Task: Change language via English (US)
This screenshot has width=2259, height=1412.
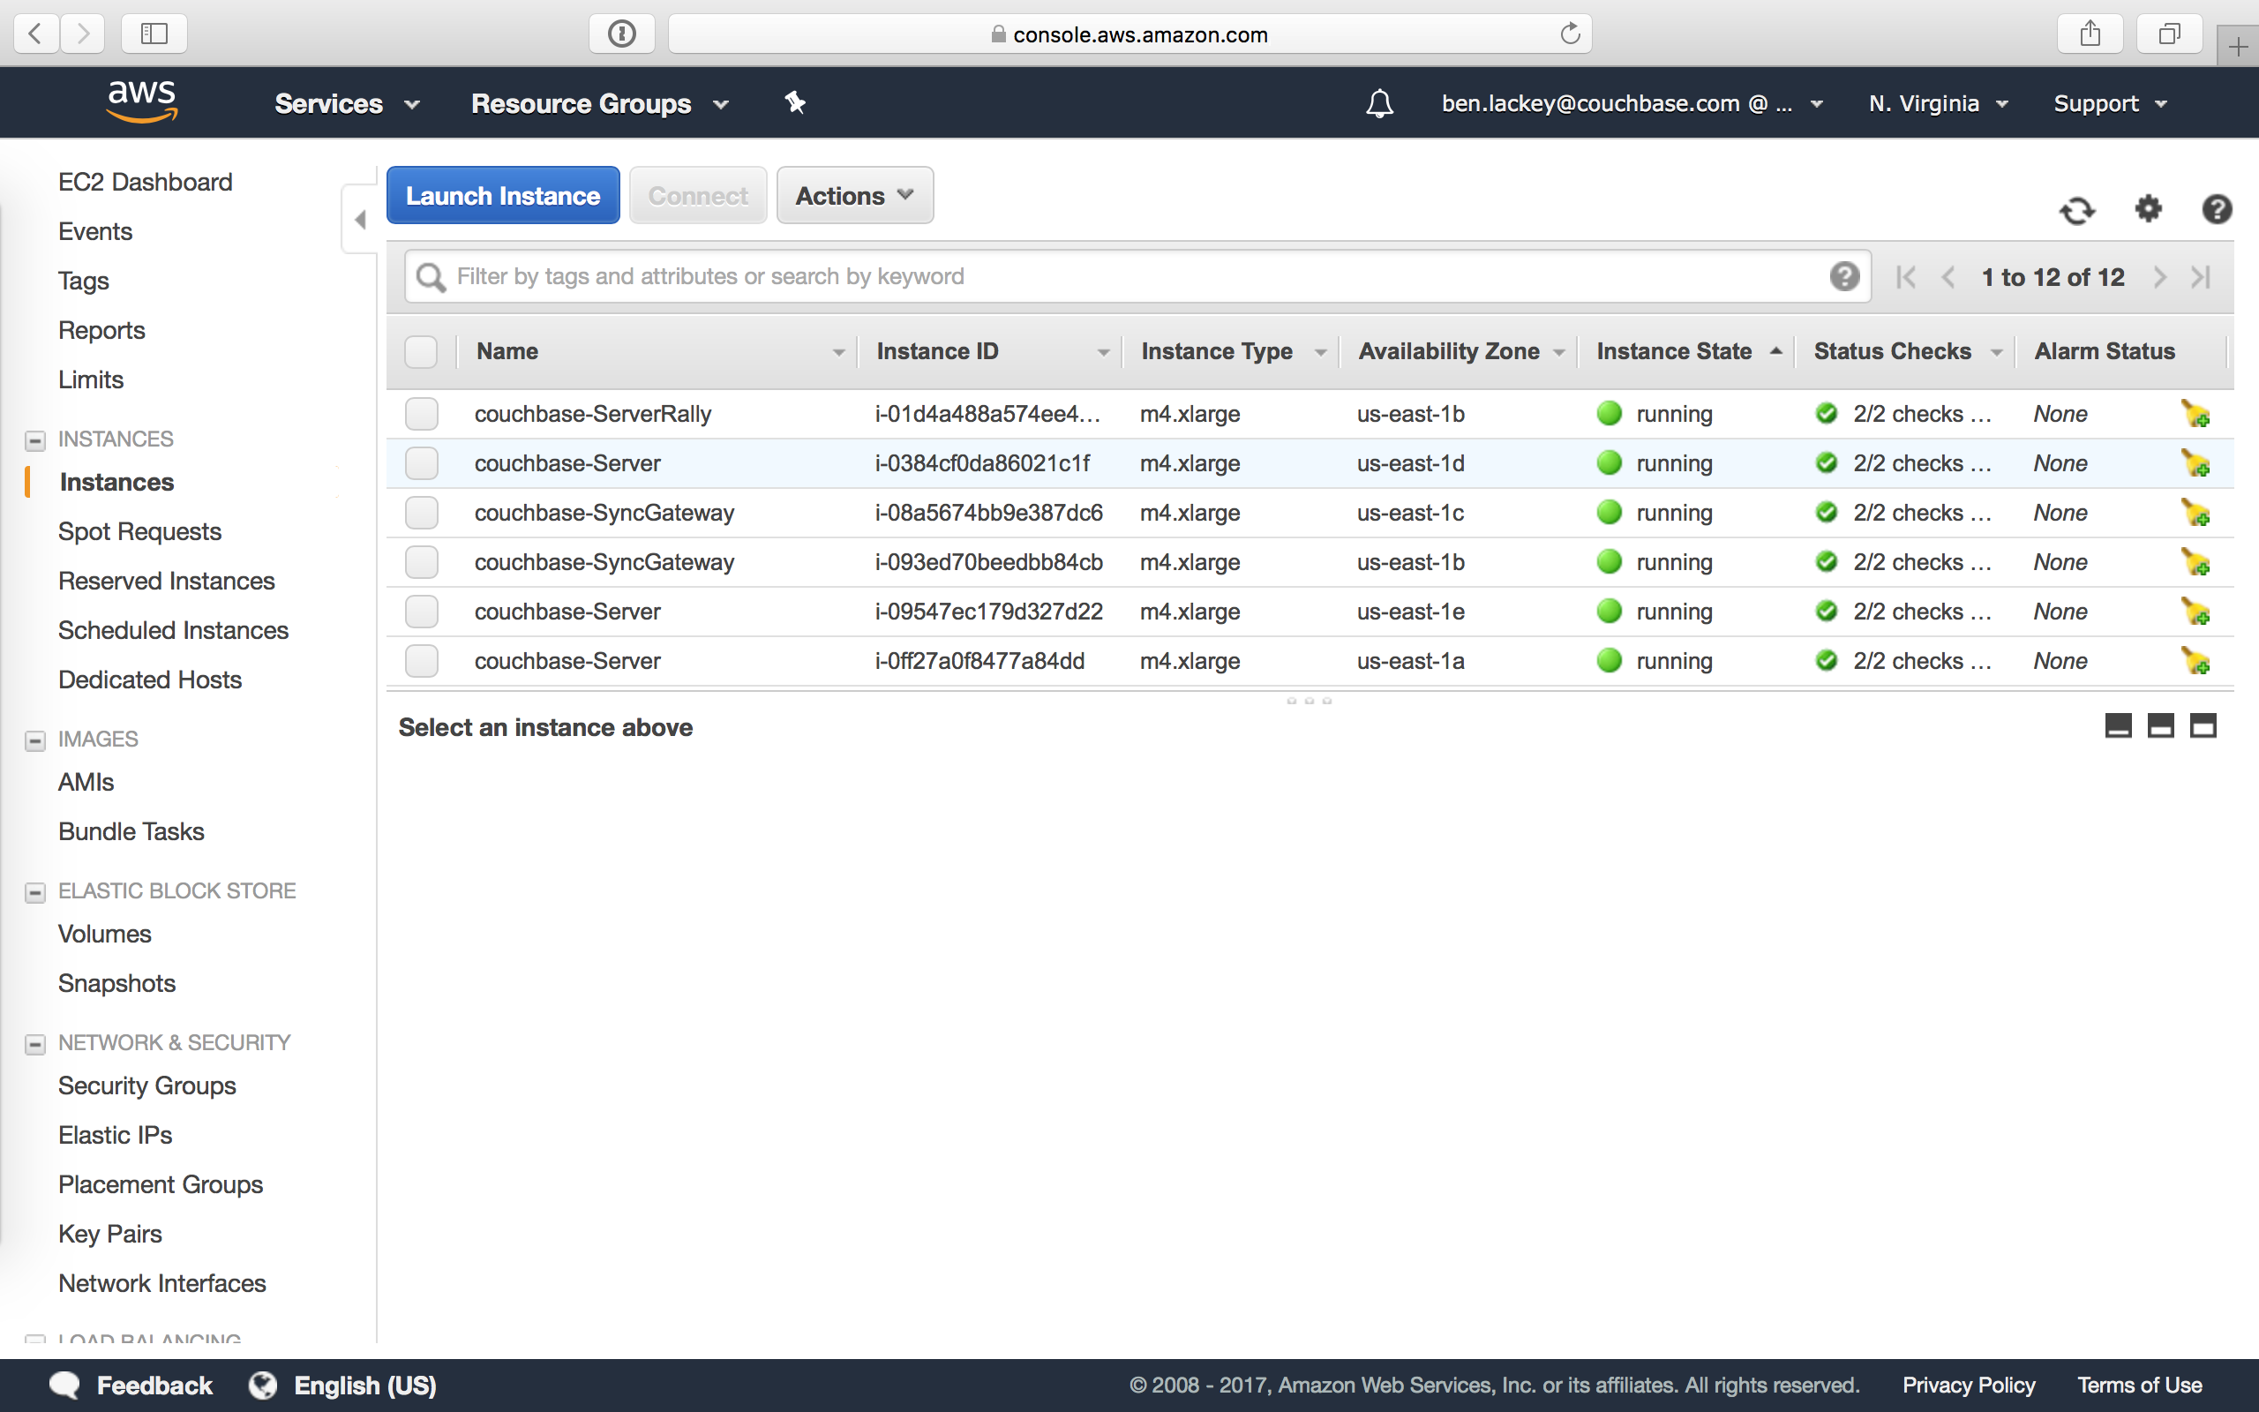Action: point(365,1385)
